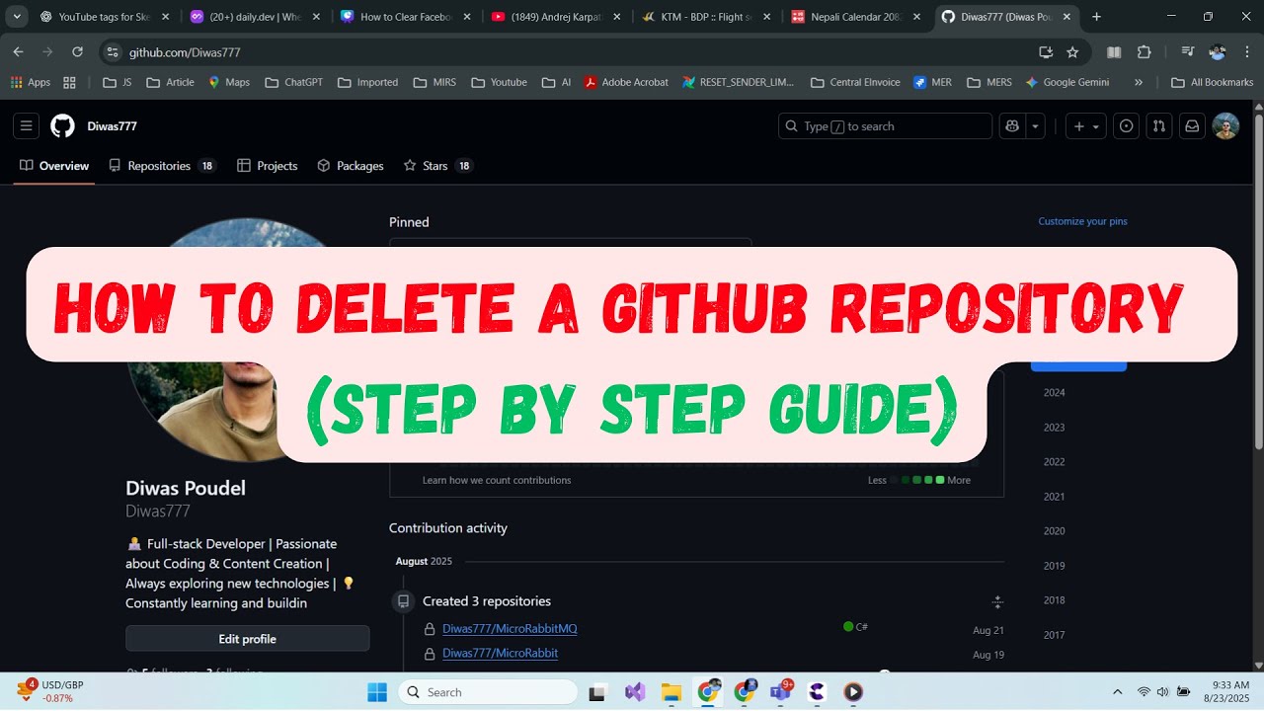Viewport: 1264px width, 711px height.
Task: Open Microsoft Teams from the taskbar
Action: click(780, 692)
